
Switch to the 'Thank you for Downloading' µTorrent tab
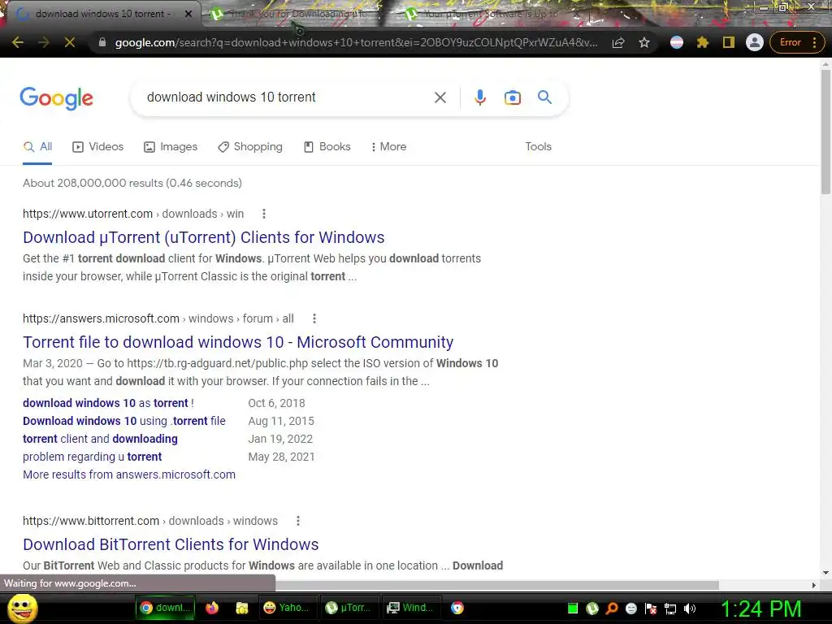click(297, 14)
